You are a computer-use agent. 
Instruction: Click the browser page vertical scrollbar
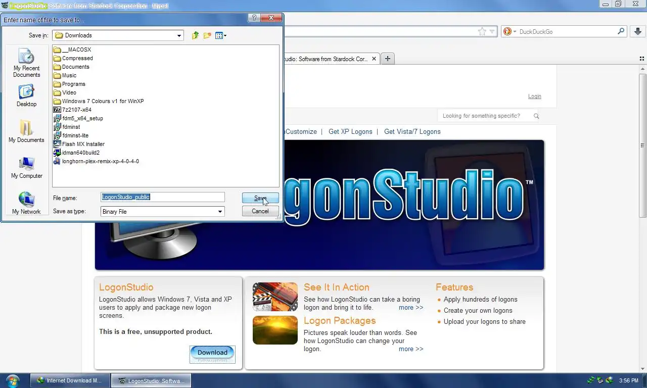tap(642, 147)
